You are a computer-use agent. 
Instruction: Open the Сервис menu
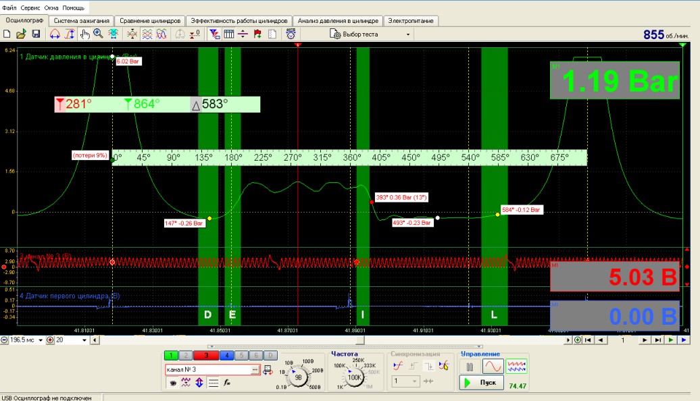(x=30, y=7)
